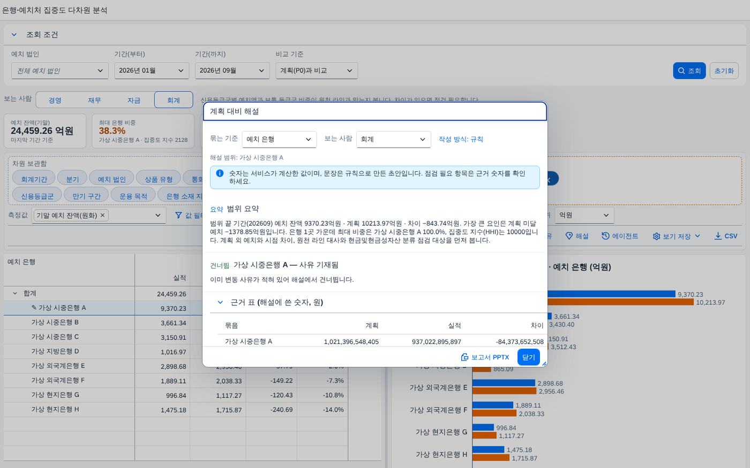Select the 운용 목적 dimension chip

pyautogui.click(x=133, y=196)
